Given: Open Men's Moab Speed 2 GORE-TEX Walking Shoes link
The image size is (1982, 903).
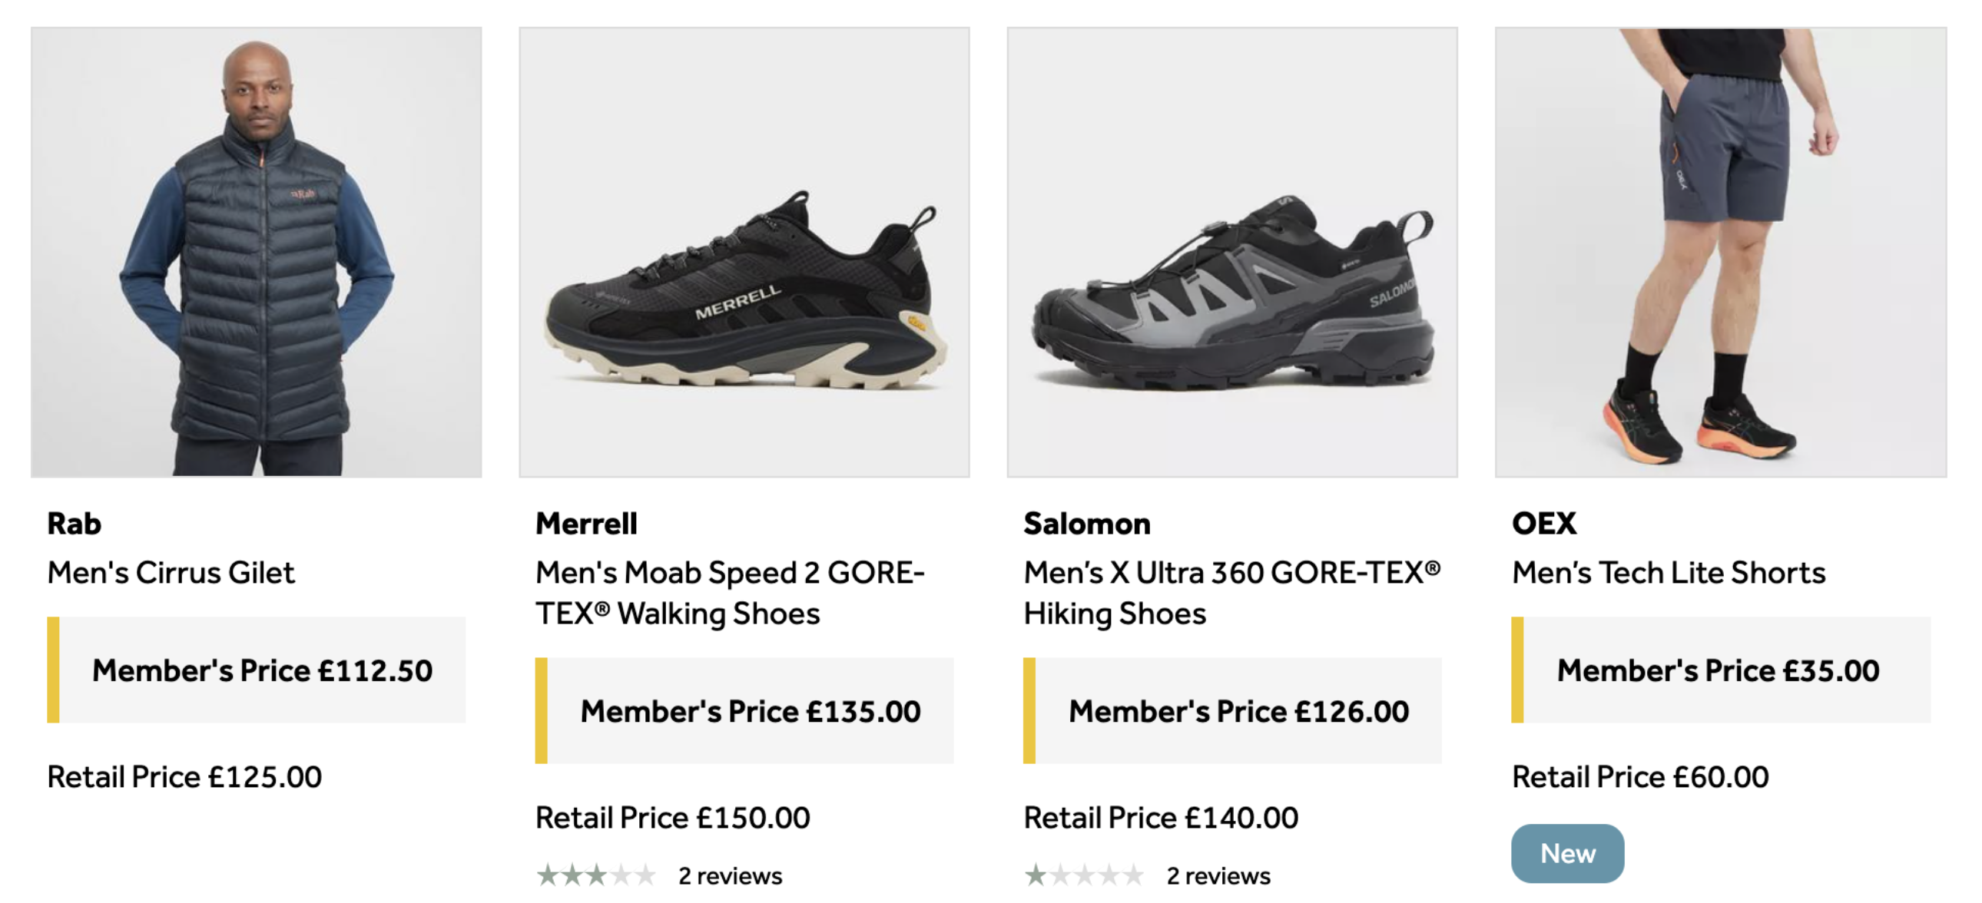Looking at the screenshot, I should (729, 593).
